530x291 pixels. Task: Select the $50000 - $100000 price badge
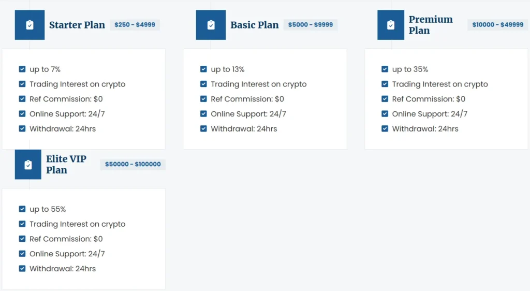[x=132, y=165]
